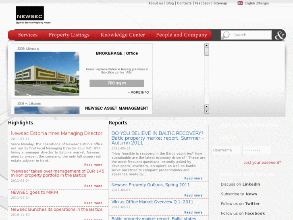
Task: Open NEWSEC ASSET MANAGEMENT listing title
Action: (x=117, y=109)
